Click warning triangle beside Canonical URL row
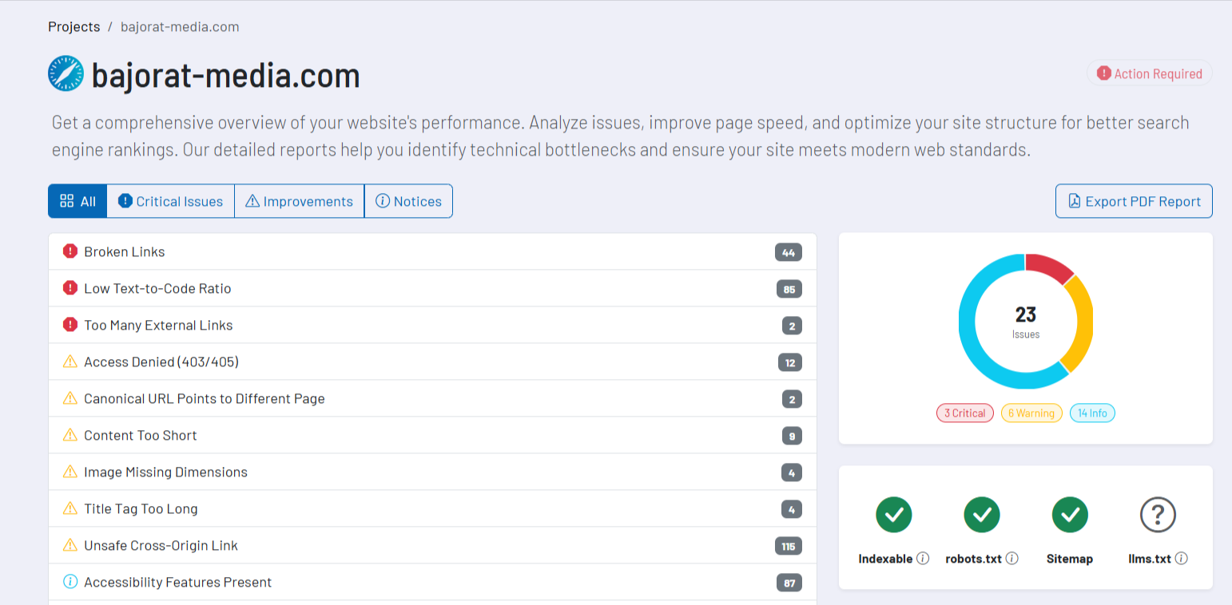 [70, 398]
